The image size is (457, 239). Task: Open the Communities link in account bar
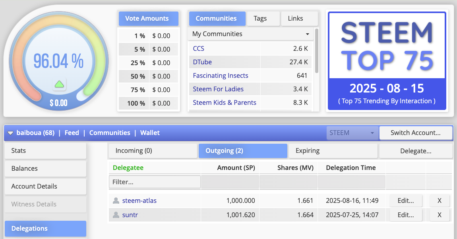pyautogui.click(x=110, y=133)
